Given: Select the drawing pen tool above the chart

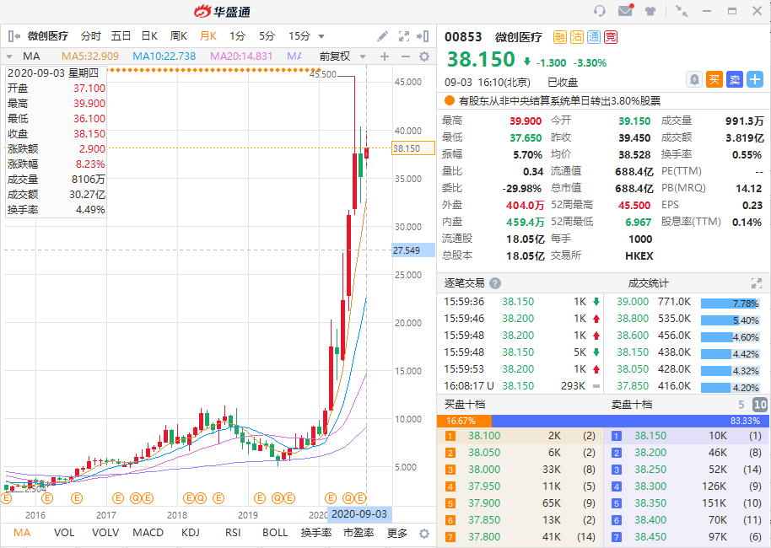Looking at the screenshot, I should pos(382,37).
